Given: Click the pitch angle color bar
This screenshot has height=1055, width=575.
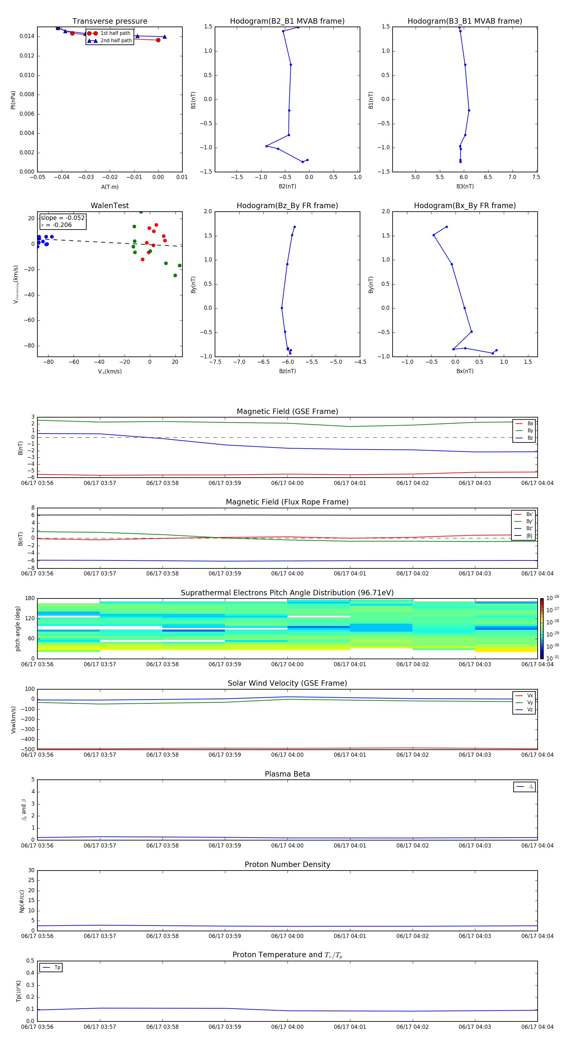Looking at the screenshot, I should (x=542, y=629).
